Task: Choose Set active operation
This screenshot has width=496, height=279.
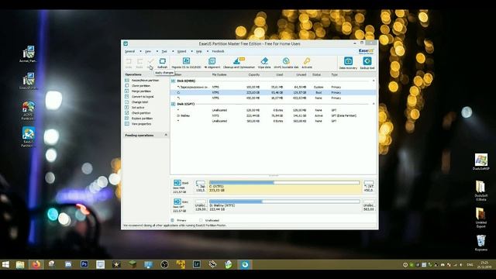Action: click(x=138, y=108)
